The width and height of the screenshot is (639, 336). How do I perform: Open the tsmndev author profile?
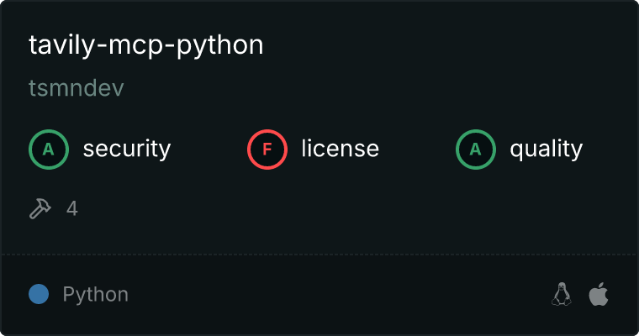coord(77,89)
